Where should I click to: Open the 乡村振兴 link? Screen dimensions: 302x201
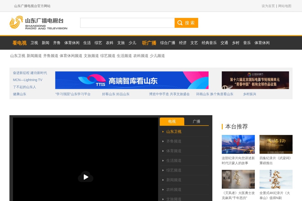(250, 94)
